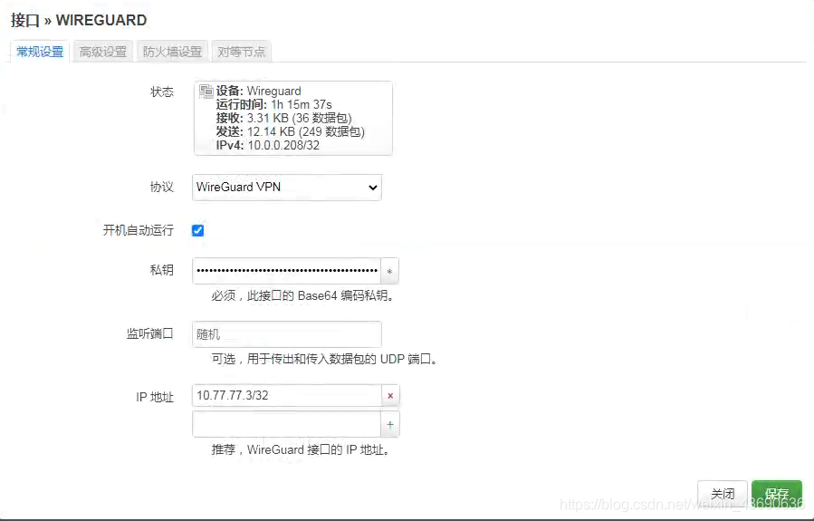
Task: Click the 私钥 password field
Action: (286, 271)
